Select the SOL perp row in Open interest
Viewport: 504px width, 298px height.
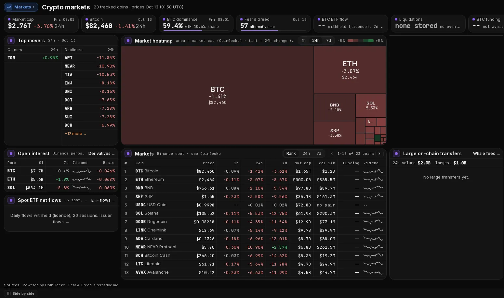tap(61, 188)
